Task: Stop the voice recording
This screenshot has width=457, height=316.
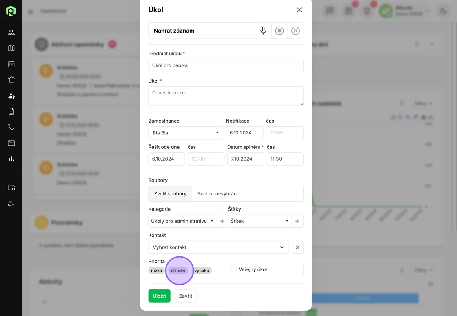Action: (279, 31)
